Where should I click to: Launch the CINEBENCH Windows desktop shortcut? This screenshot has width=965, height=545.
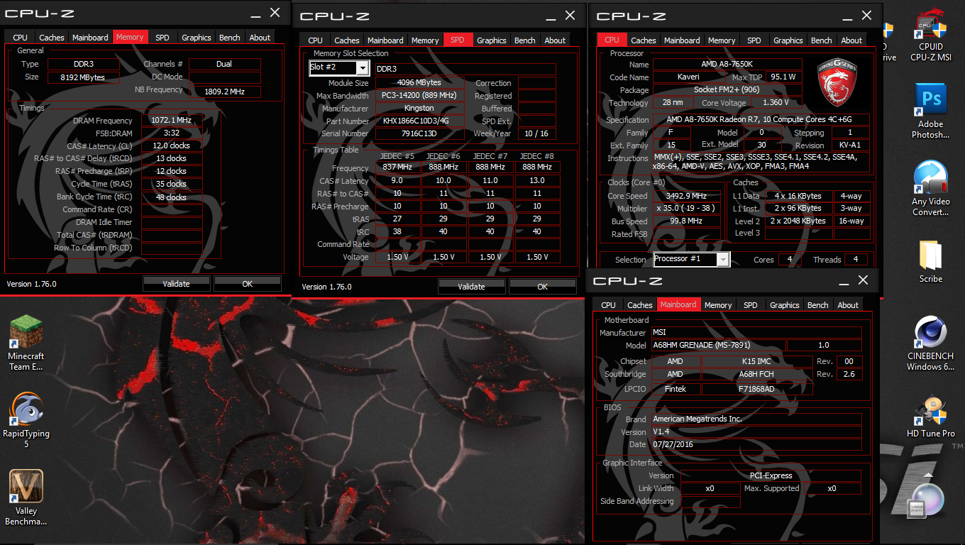[930, 343]
